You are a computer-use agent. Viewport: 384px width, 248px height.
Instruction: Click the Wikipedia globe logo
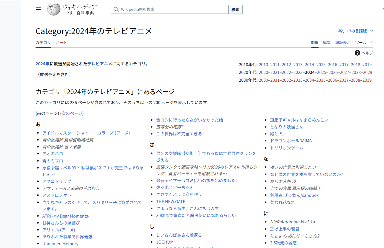click(x=54, y=9)
